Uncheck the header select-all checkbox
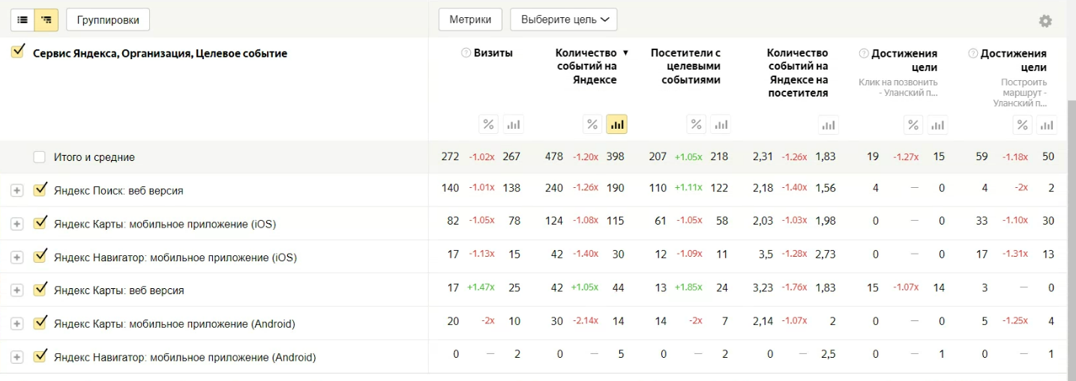The width and height of the screenshot is (1076, 381). click(18, 52)
